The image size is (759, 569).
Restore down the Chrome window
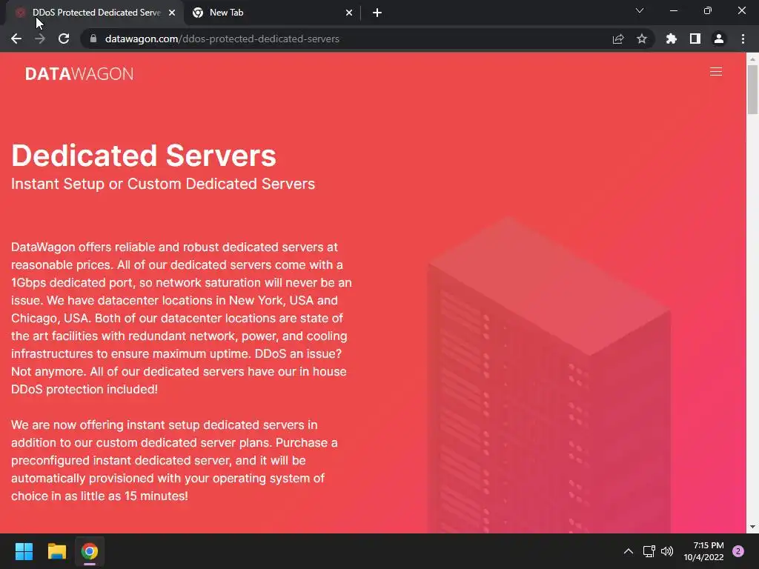click(707, 10)
